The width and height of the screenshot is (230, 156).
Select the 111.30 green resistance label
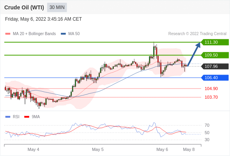[x=215, y=42]
